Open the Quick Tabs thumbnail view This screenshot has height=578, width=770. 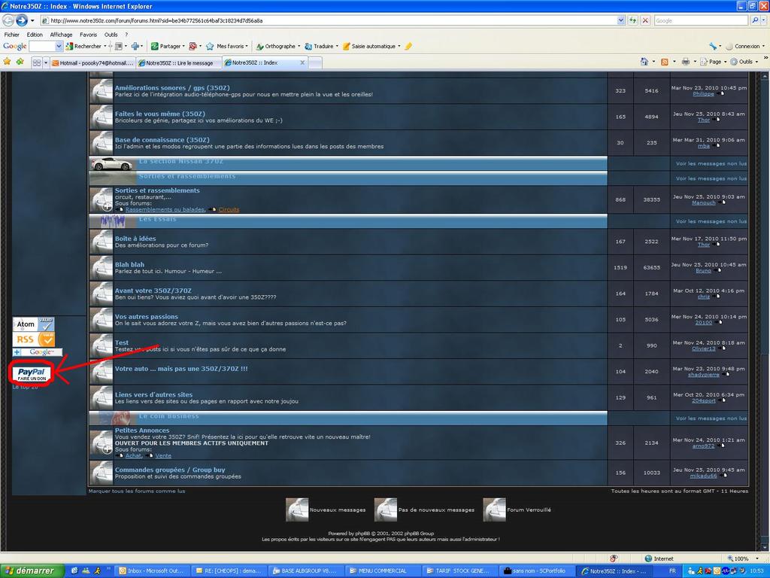tap(36, 62)
